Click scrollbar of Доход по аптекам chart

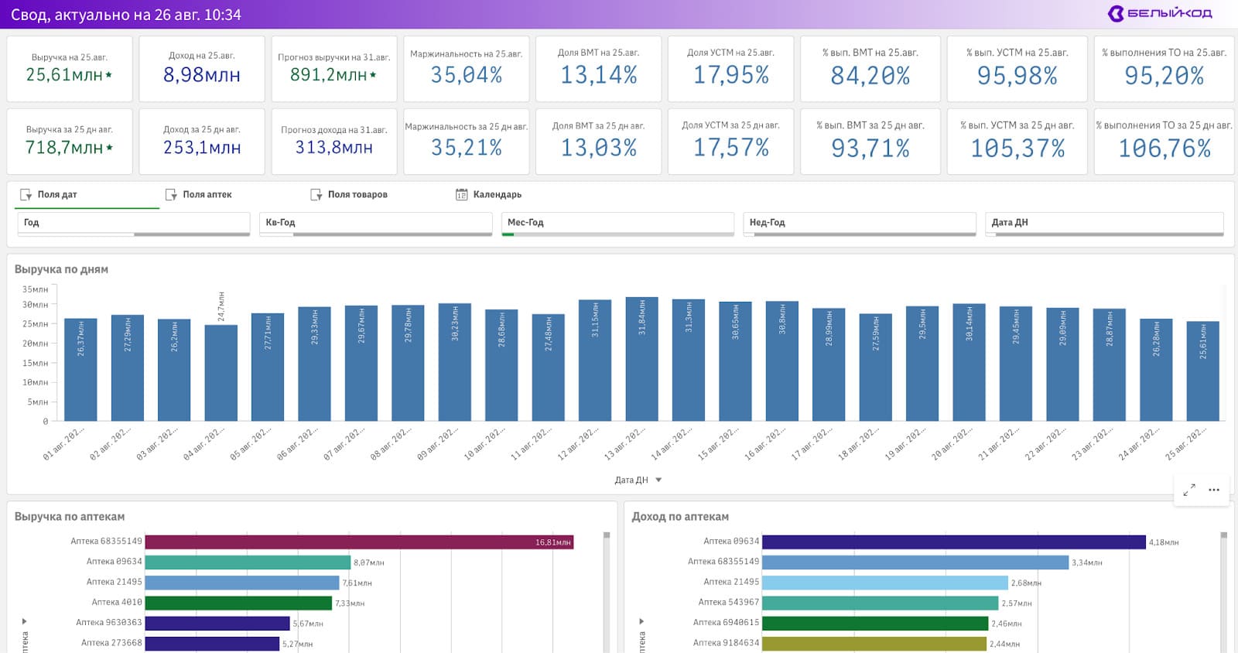(1223, 592)
